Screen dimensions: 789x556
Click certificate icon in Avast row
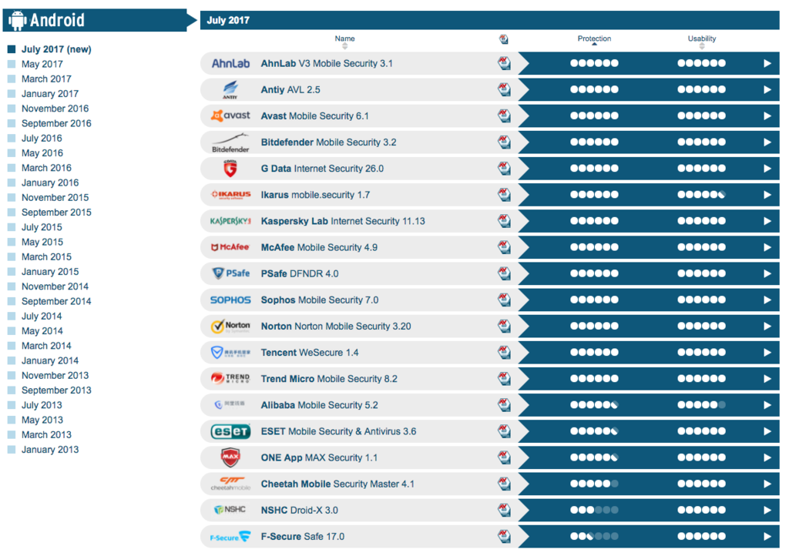click(x=504, y=116)
